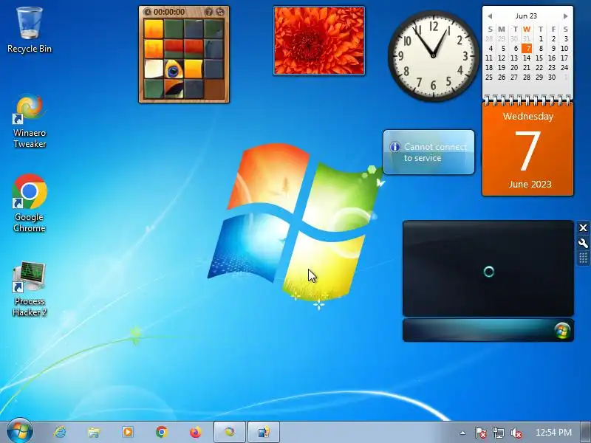The height and width of the screenshot is (443, 591).
Task: Click the analog clock gadget
Action: click(x=433, y=56)
